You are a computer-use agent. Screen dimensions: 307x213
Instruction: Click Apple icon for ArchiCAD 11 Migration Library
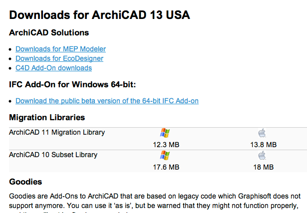[x=263, y=133]
